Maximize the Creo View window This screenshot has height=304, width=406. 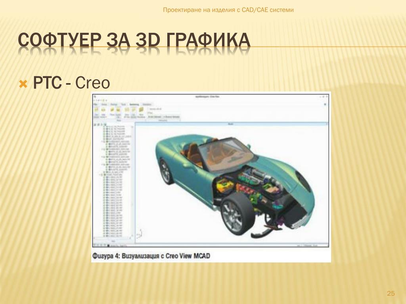(324, 97)
